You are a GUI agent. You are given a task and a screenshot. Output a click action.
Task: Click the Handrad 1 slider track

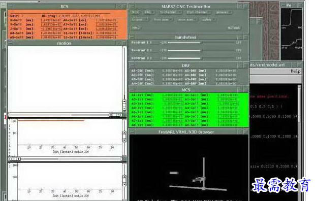[202, 43]
